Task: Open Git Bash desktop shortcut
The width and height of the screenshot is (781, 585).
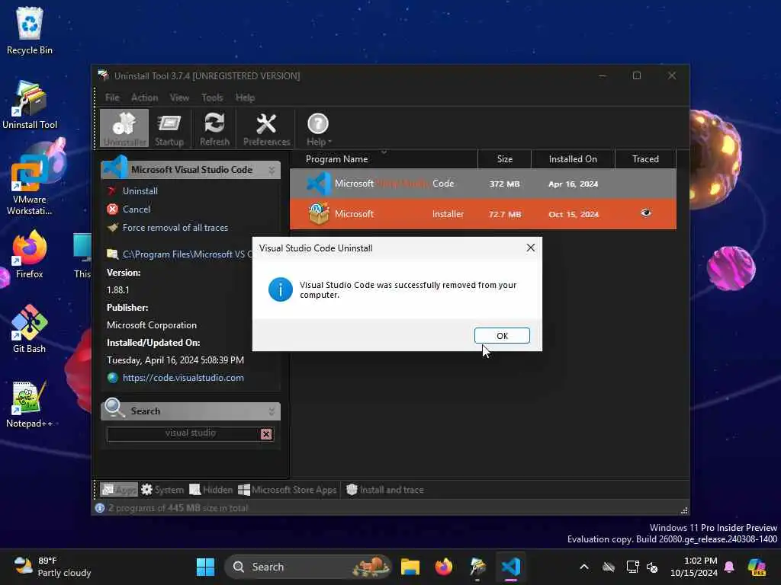Action: click(30, 329)
